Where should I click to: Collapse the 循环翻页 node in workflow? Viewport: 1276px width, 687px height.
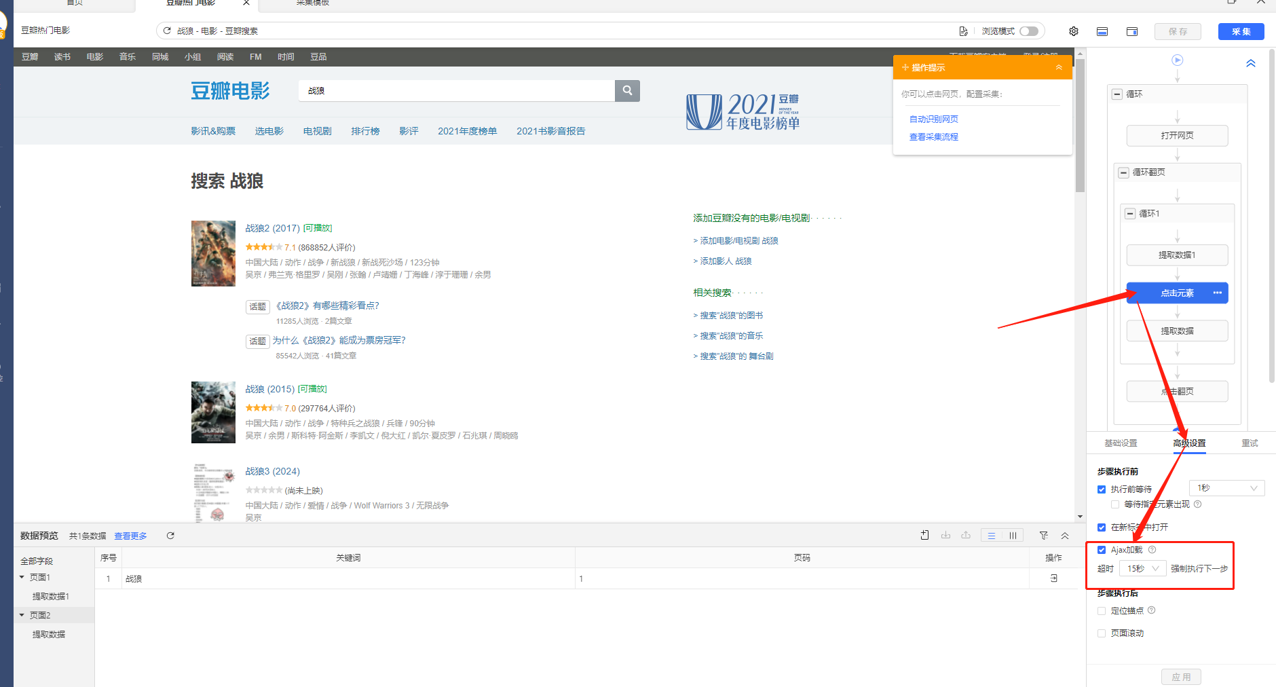[x=1123, y=172]
